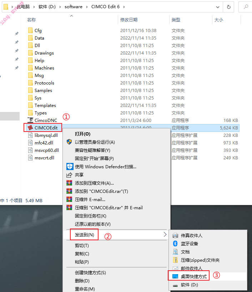Screen dimensions: 252x292
Task: Click the CimcoDNC application icon
Action: [30, 120]
